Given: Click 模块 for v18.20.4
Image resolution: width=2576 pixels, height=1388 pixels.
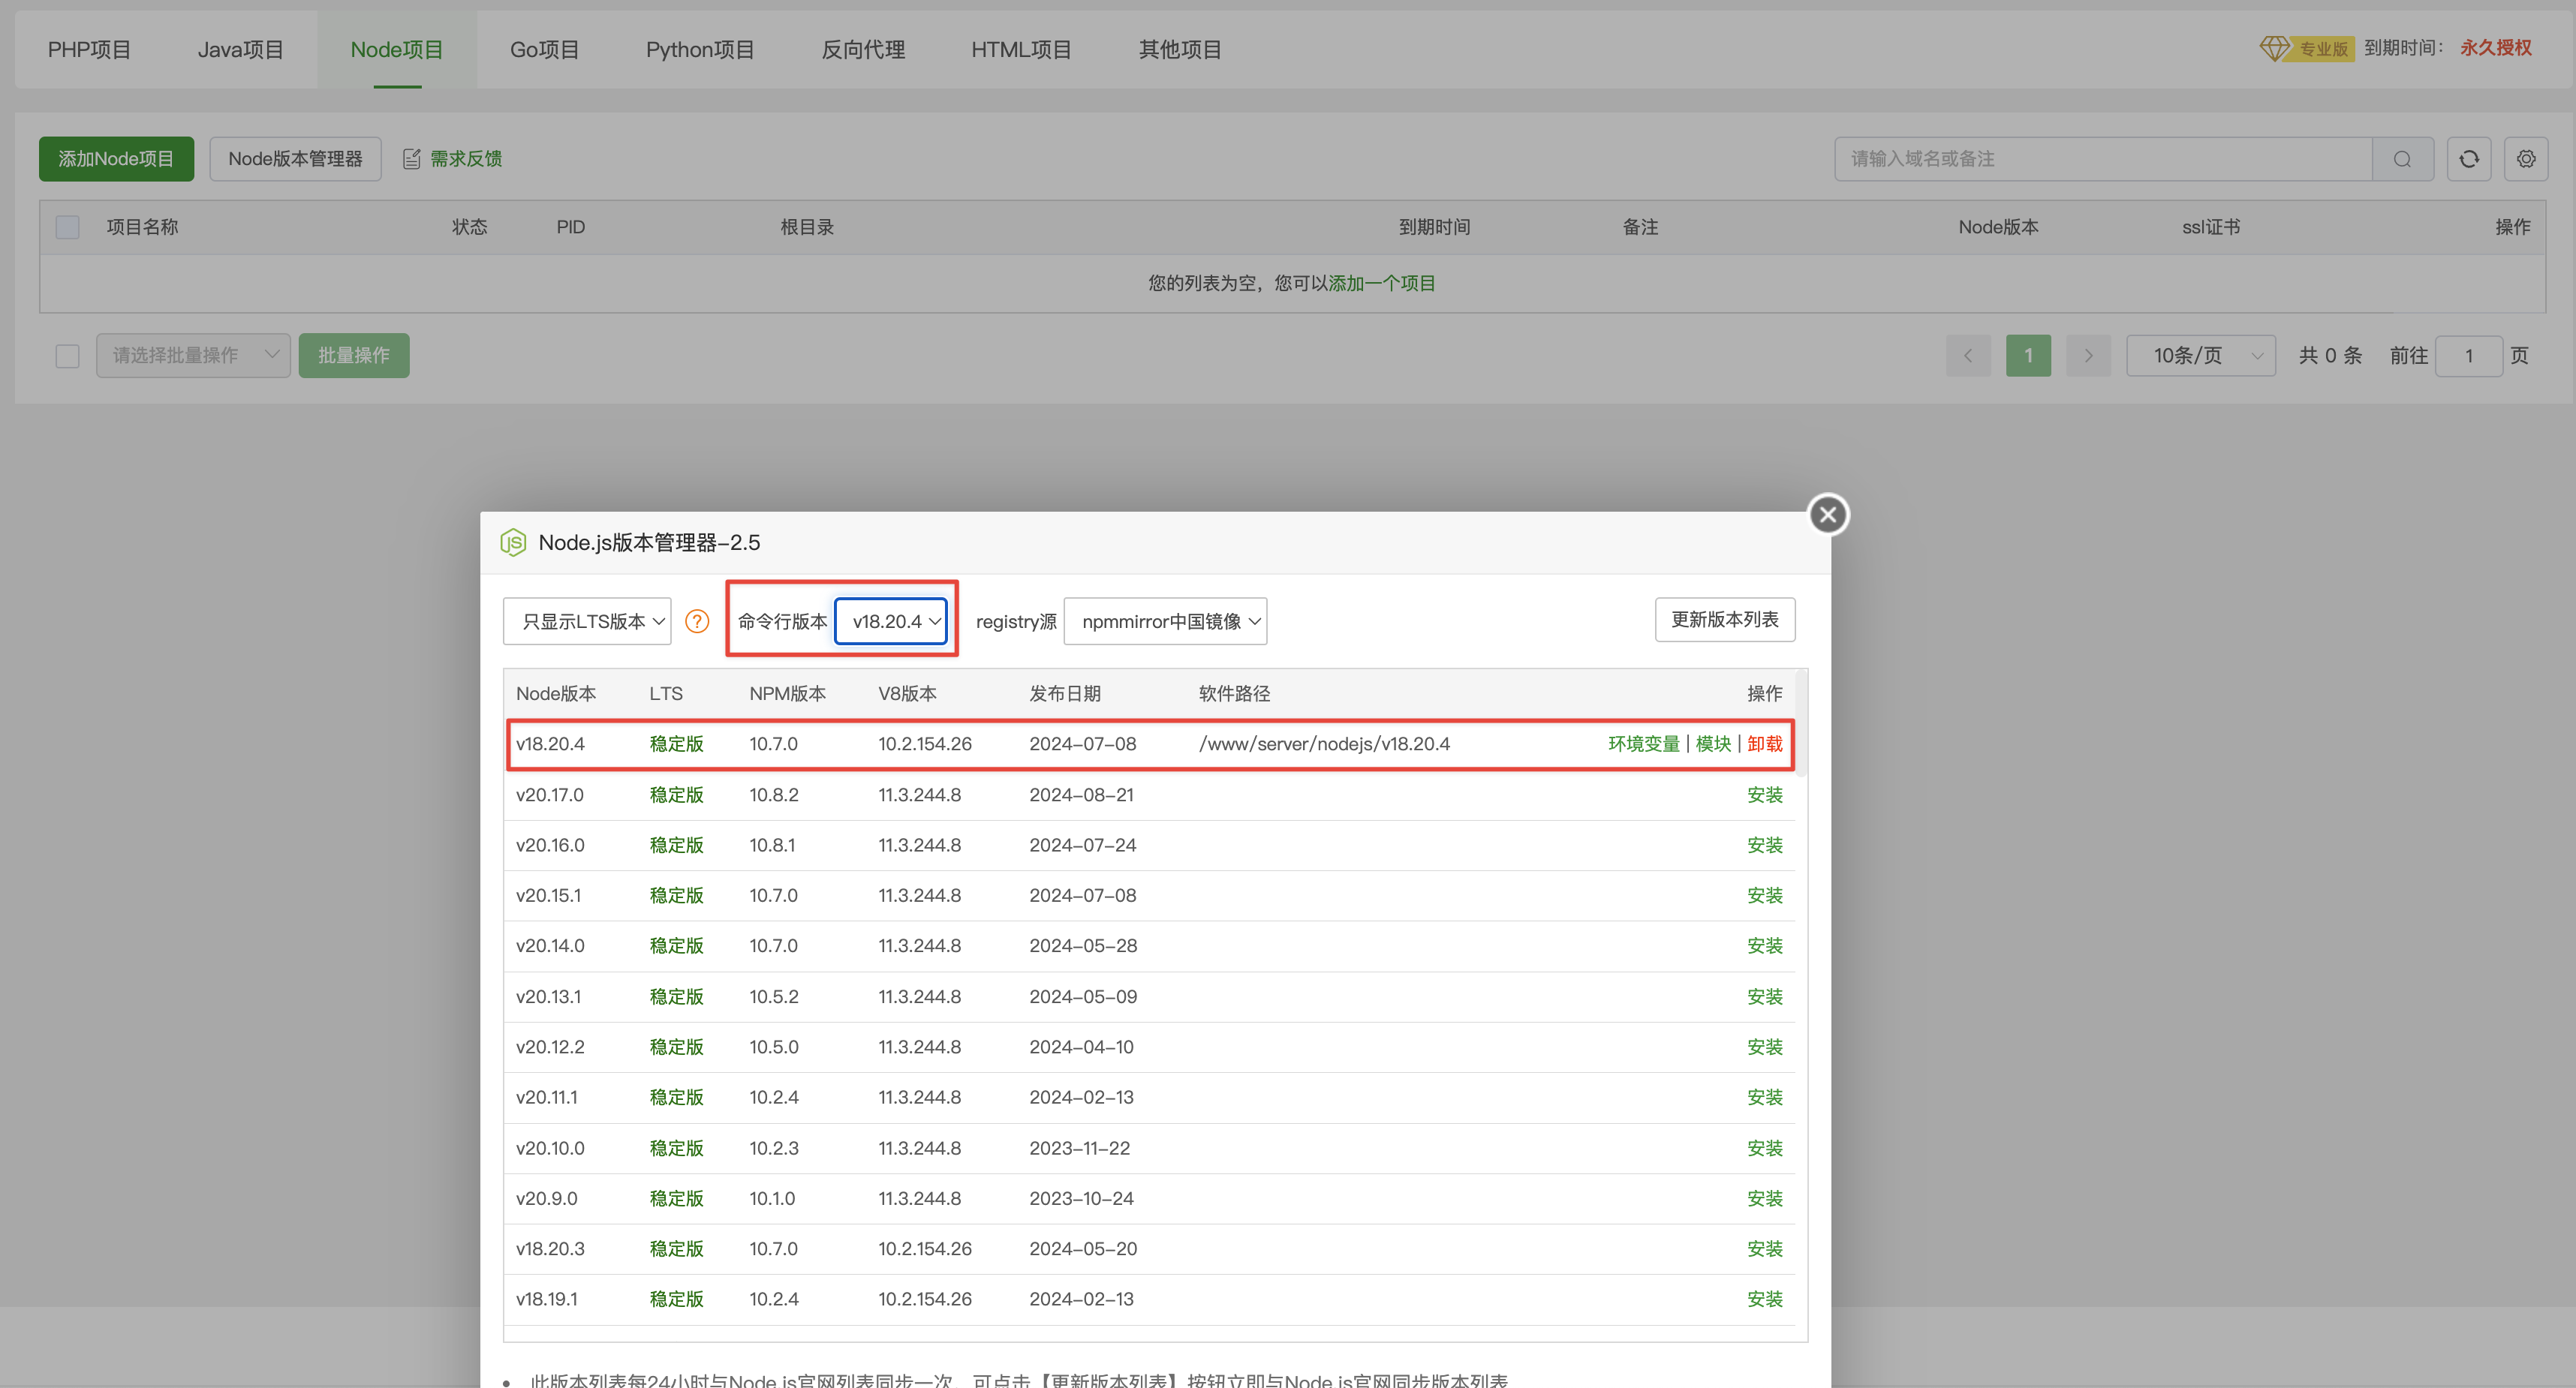Looking at the screenshot, I should coord(1713,744).
